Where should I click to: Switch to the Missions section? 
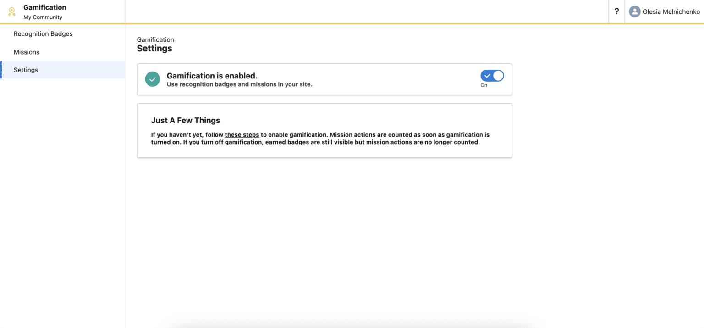coord(27,52)
